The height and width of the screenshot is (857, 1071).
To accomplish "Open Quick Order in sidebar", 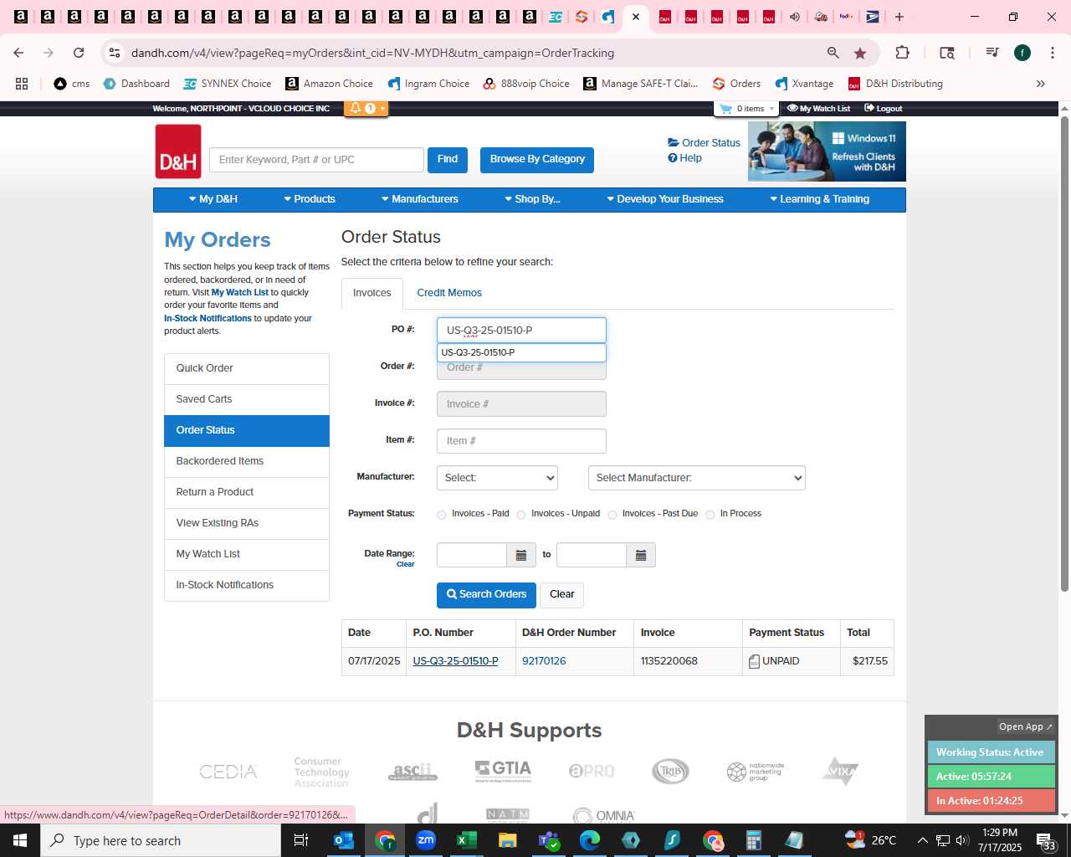I will click(247, 368).
